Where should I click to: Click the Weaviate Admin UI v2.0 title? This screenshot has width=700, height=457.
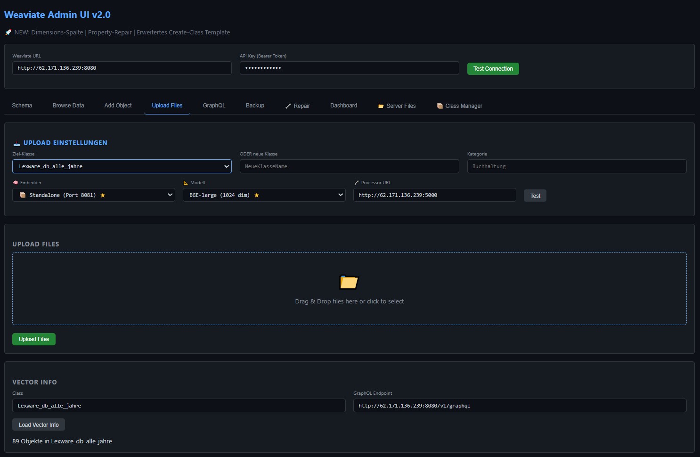click(x=57, y=15)
